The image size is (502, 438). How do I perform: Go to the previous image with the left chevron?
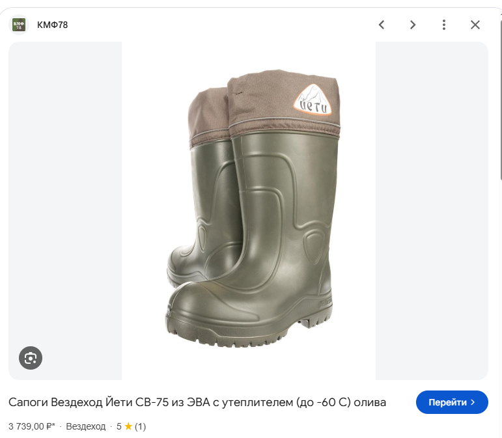[382, 25]
